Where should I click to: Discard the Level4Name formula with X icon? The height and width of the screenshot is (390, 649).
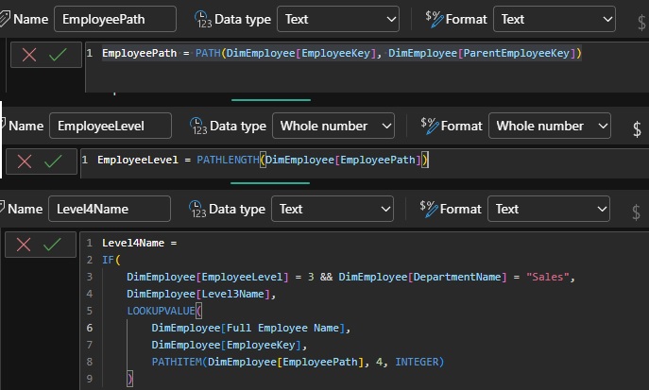pos(25,245)
